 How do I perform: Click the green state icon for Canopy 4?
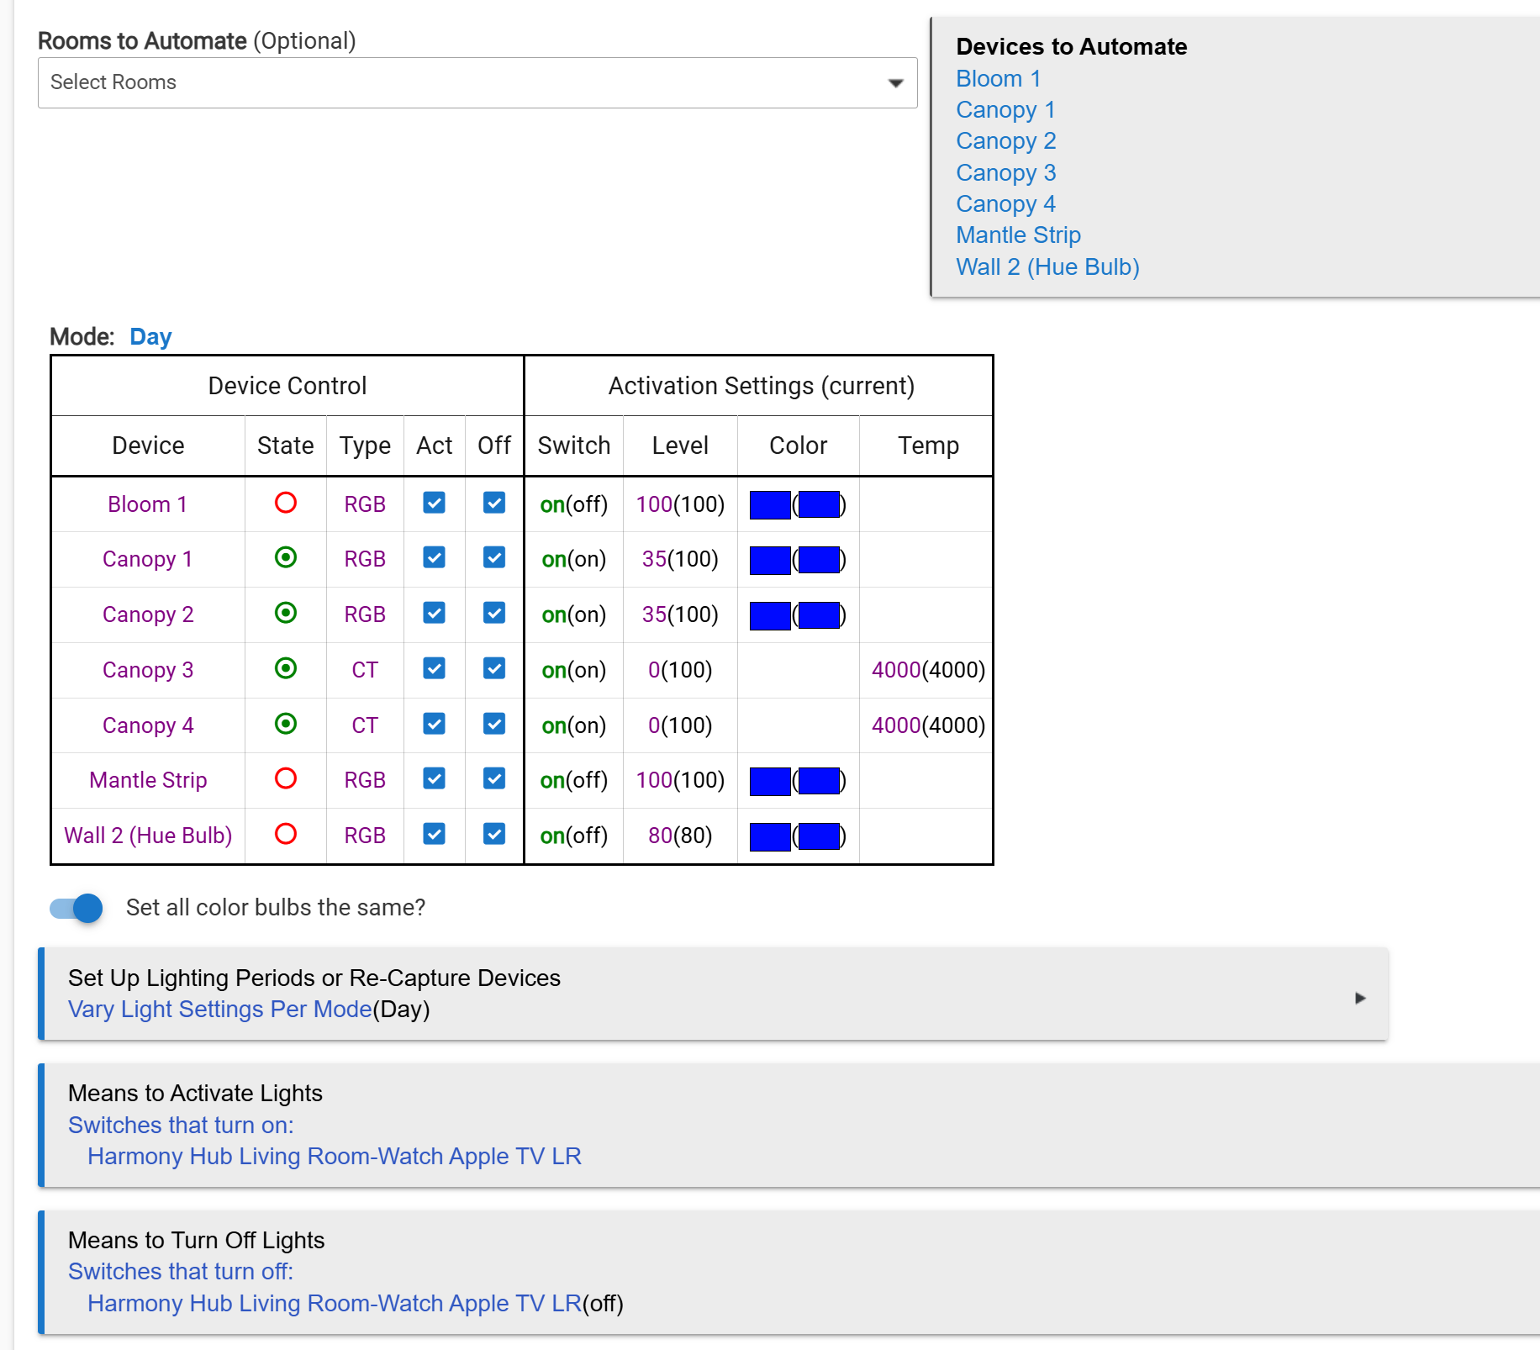click(286, 725)
